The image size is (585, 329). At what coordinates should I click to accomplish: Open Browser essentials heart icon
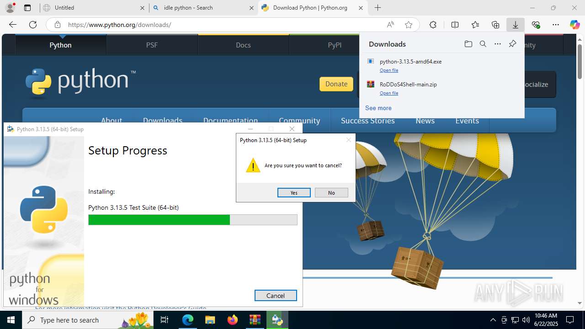click(536, 25)
